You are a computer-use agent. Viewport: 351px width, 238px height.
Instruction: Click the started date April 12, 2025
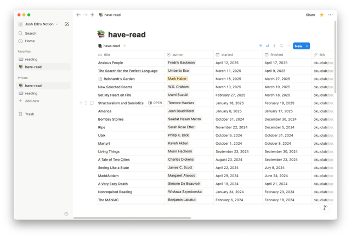[227, 63]
